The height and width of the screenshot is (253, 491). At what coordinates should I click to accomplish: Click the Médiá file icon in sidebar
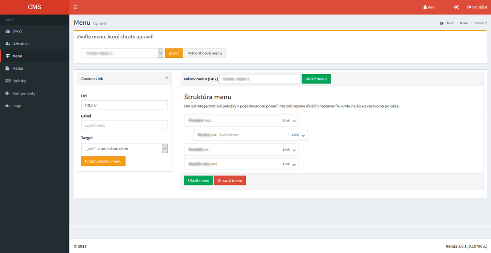[8, 68]
